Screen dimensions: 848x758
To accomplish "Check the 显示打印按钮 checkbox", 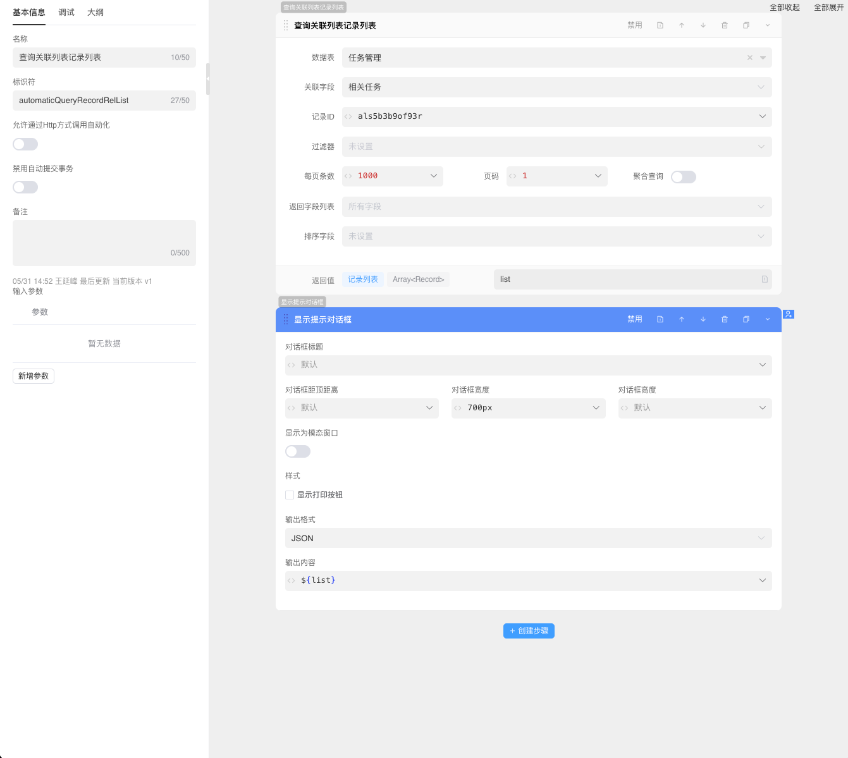I will [x=290, y=495].
